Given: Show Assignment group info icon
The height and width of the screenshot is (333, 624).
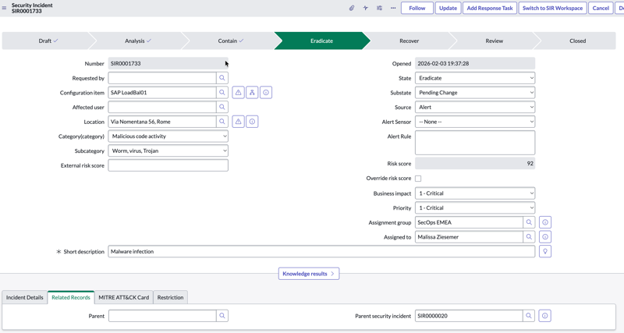Looking at the screenshot, I should pos(545,222).
